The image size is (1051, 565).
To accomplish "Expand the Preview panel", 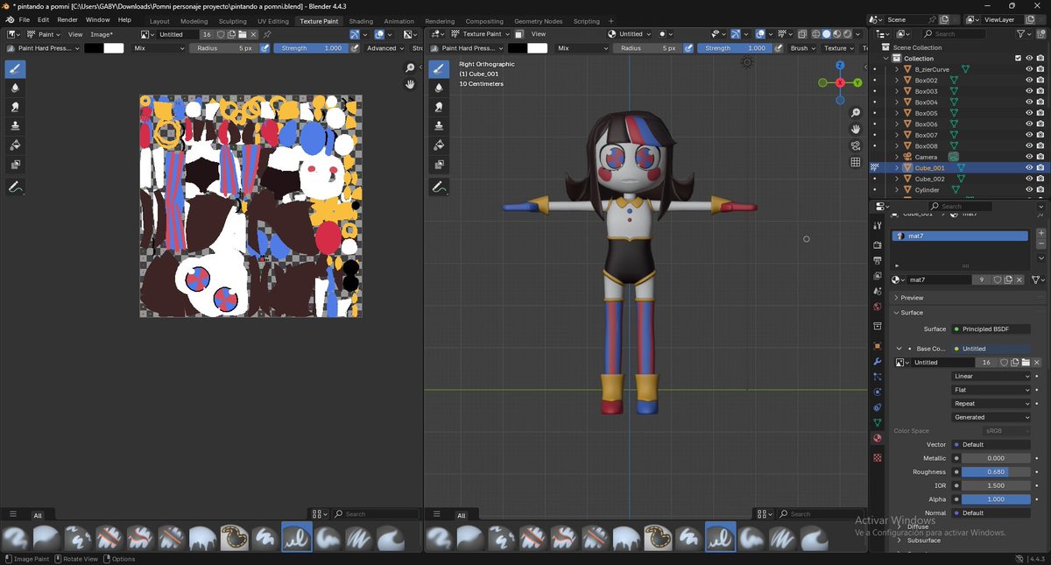I will point(912,298).
